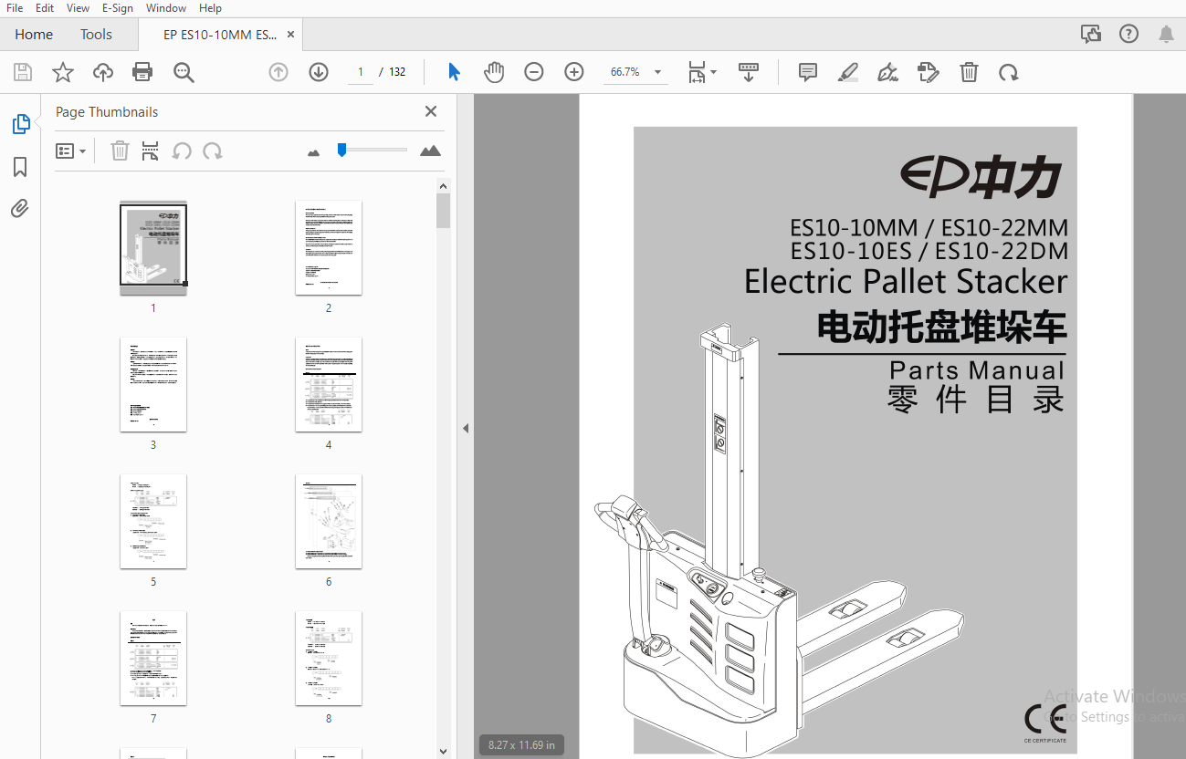Viewport: 1186px width, 759px height.
Task: Print the document using the printer icon
Action: pos(142,72)
